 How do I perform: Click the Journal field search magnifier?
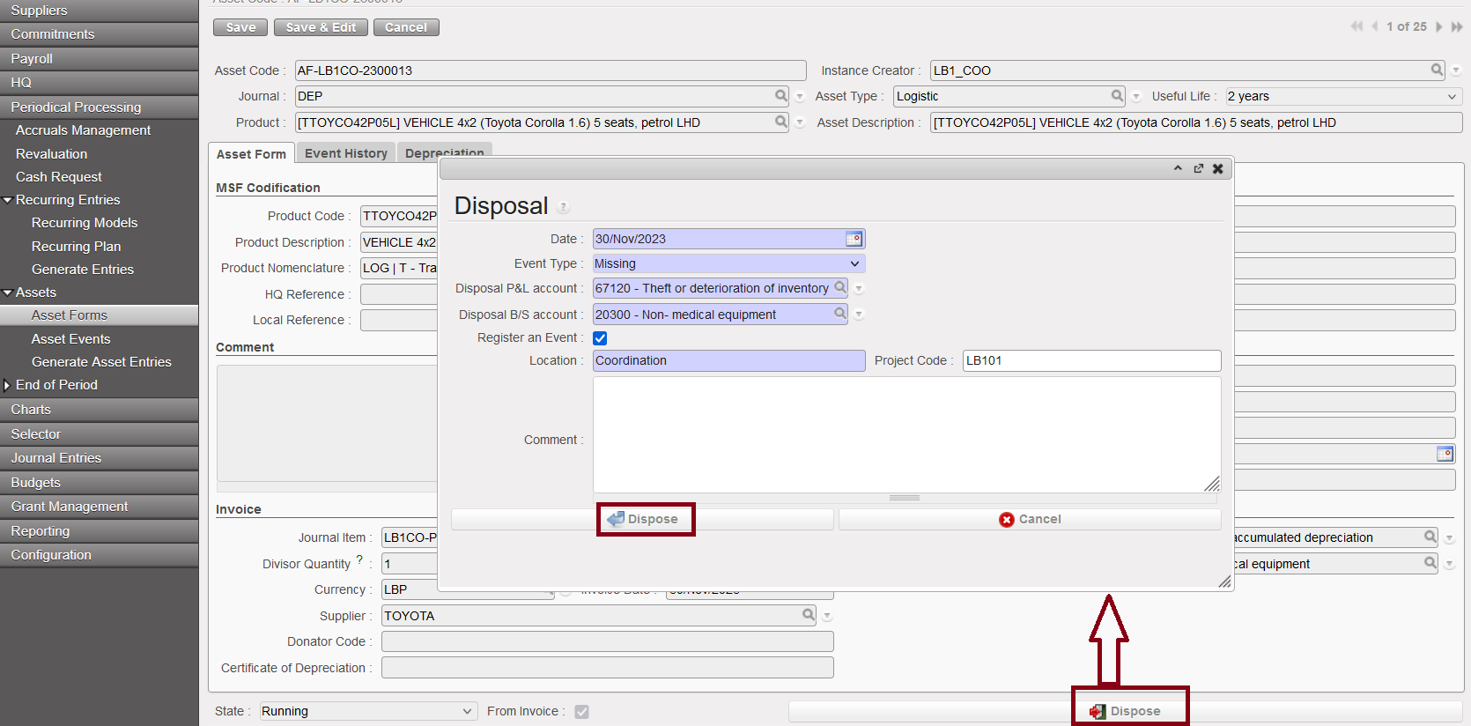point(781,95)
